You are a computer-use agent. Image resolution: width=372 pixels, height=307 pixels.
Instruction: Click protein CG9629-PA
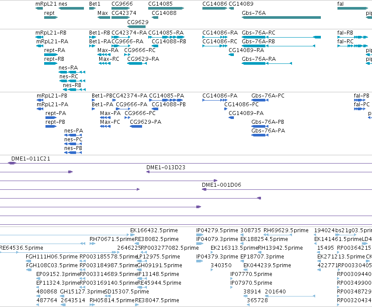tap(136, 126)
